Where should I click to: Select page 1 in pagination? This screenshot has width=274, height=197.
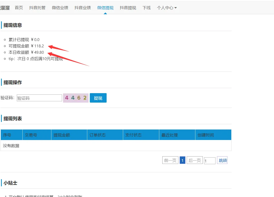click(182, 160)
